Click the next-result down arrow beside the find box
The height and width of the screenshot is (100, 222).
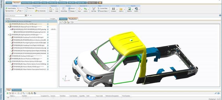coord(28,15)
